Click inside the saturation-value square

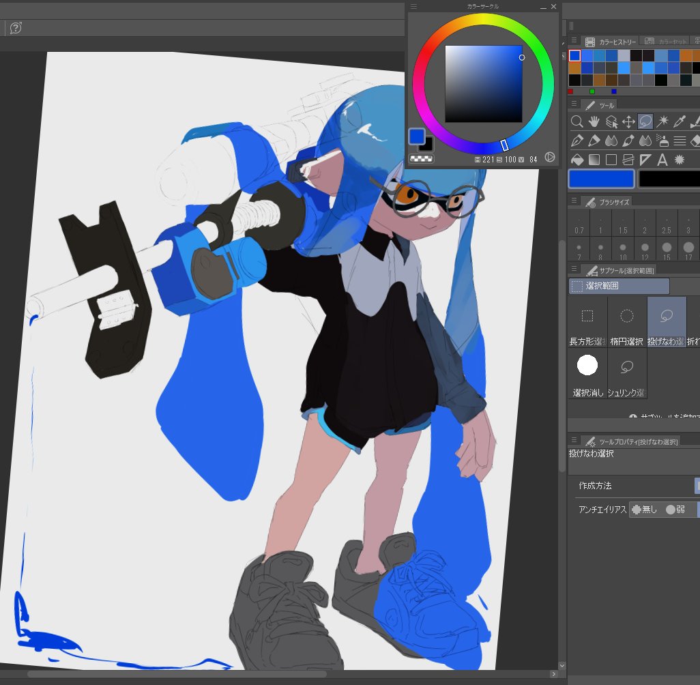(484, 83)
